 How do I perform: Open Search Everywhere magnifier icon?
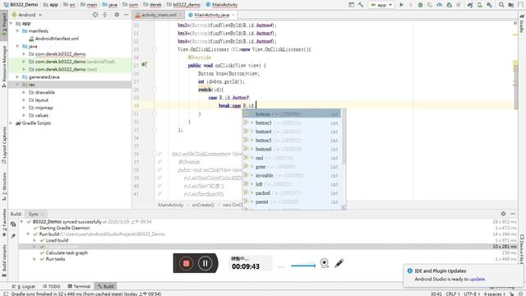pos(501,5)
